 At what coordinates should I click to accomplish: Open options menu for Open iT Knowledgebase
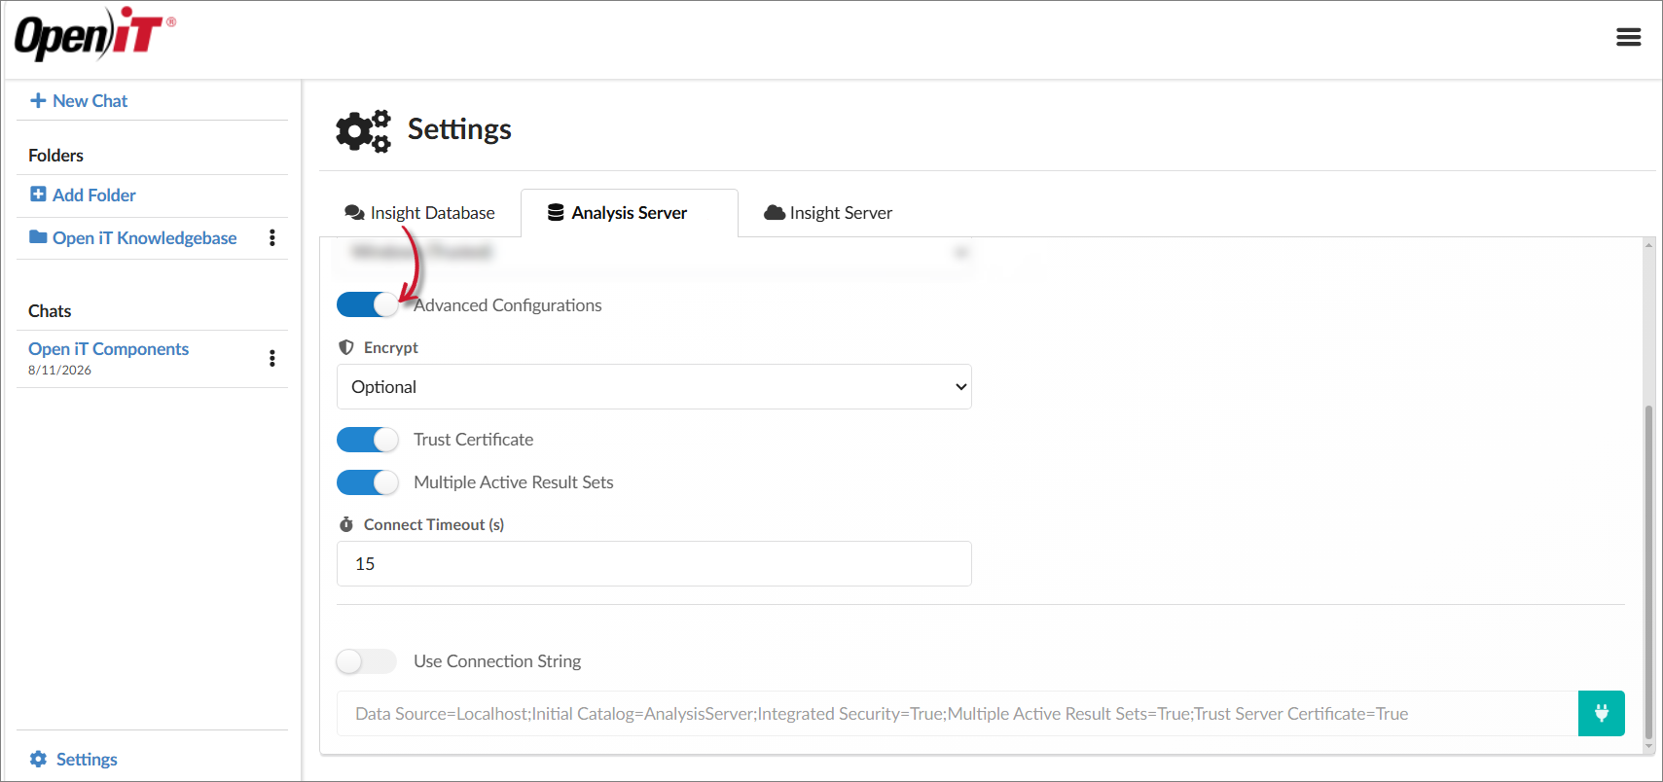[272, 237]
